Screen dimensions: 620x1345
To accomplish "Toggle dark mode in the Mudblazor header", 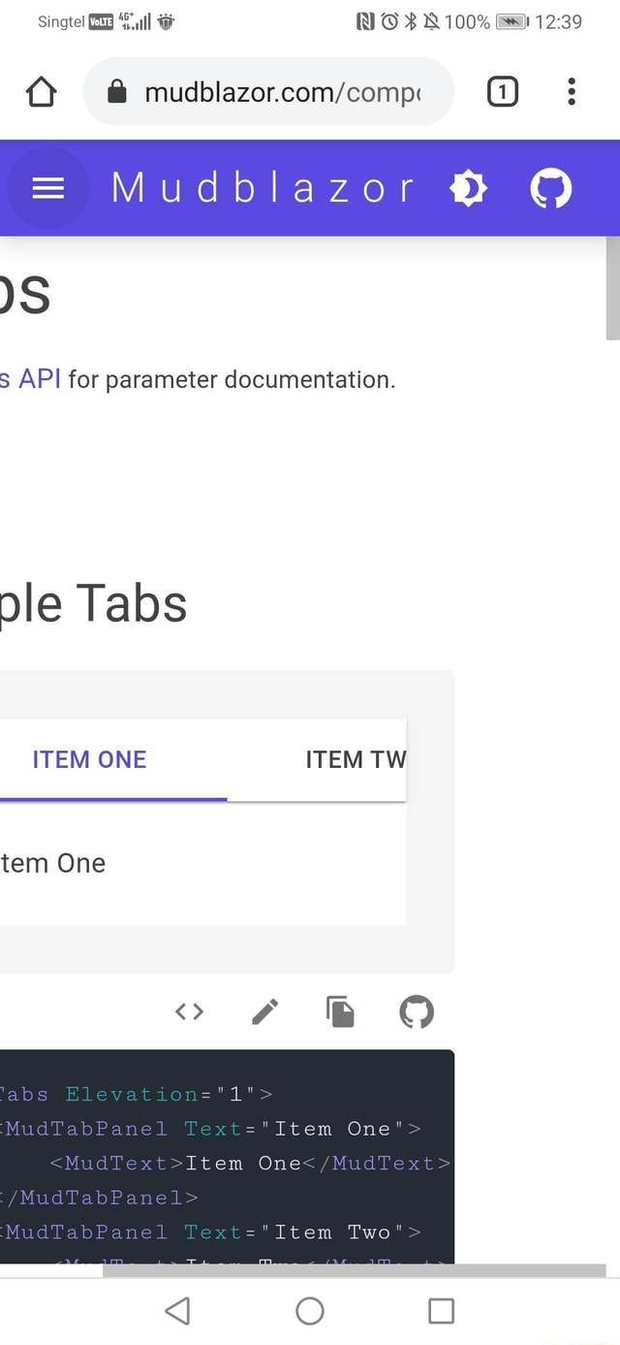I will (469, 188).
